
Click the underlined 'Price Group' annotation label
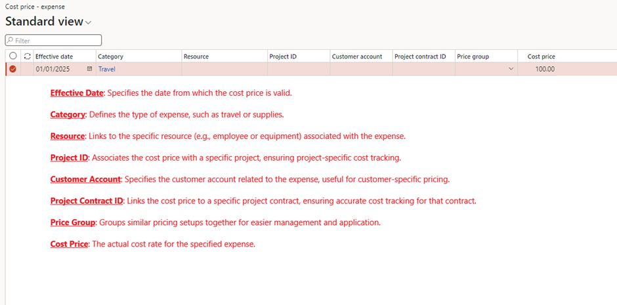(73, 222)
